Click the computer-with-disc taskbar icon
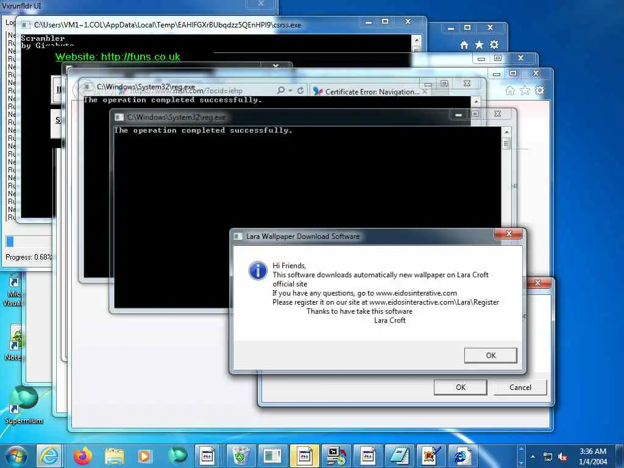This screenshot has width=624, height=468. coord(336,456)
